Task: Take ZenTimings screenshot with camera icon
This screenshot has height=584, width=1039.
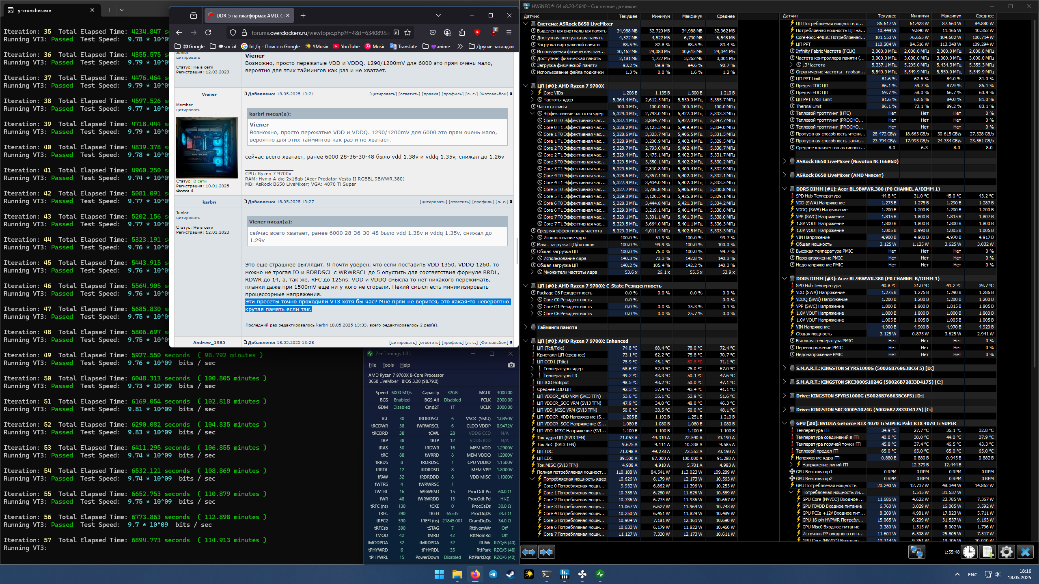Action: pos(511,365)
